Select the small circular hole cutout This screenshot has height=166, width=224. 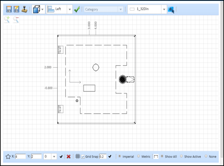point(77,101)
